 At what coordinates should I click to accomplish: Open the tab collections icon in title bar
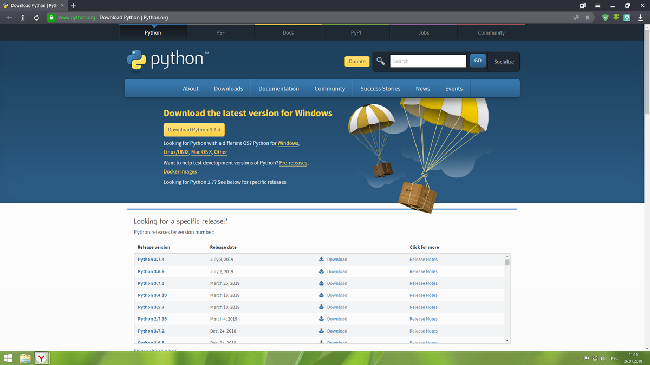tap(583, 5)
